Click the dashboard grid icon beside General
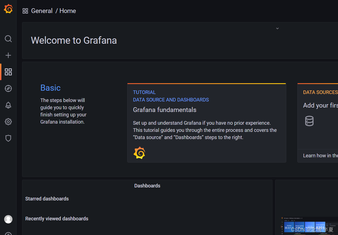Viewport: 338px width, 235px height. click(x=25, y=11)
